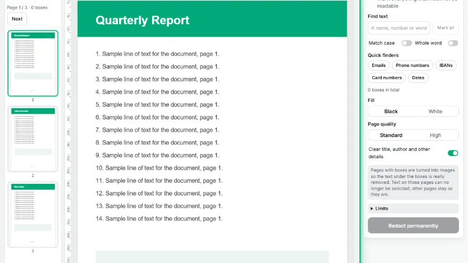Select High page quality
Viewport: 468px width, 263px height.
[436, 135]
